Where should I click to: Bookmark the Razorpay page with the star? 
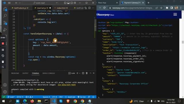tap(161, 8)
